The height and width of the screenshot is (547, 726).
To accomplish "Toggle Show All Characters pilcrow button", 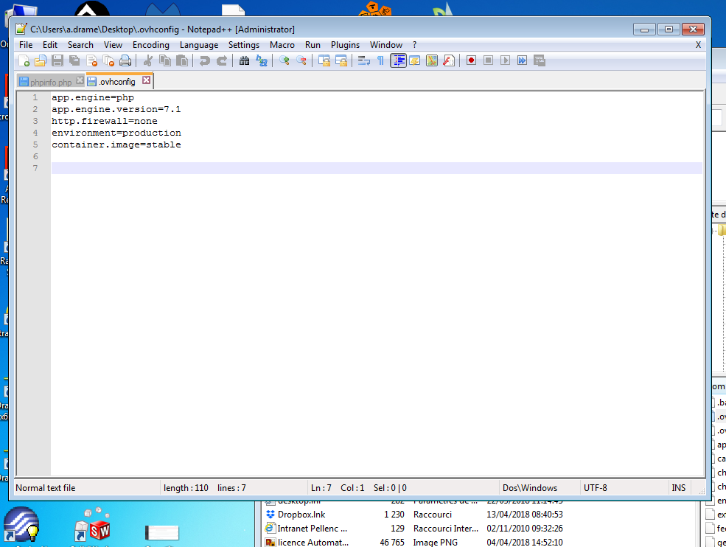I will click(380, 60).
